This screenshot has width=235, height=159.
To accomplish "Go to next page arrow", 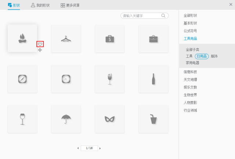I will click(x=100, y=148).
